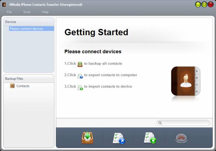Click the small export icon in step 2

click(80, 76)
